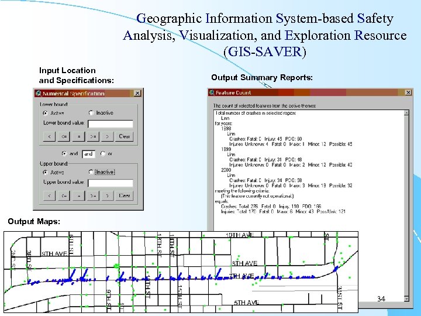Click the upper bound greater-or-equal button
421x316 pixels.
click(x=93, y=195)
